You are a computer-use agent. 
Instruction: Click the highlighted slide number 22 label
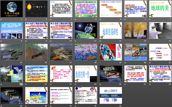[x=21, y=84]
